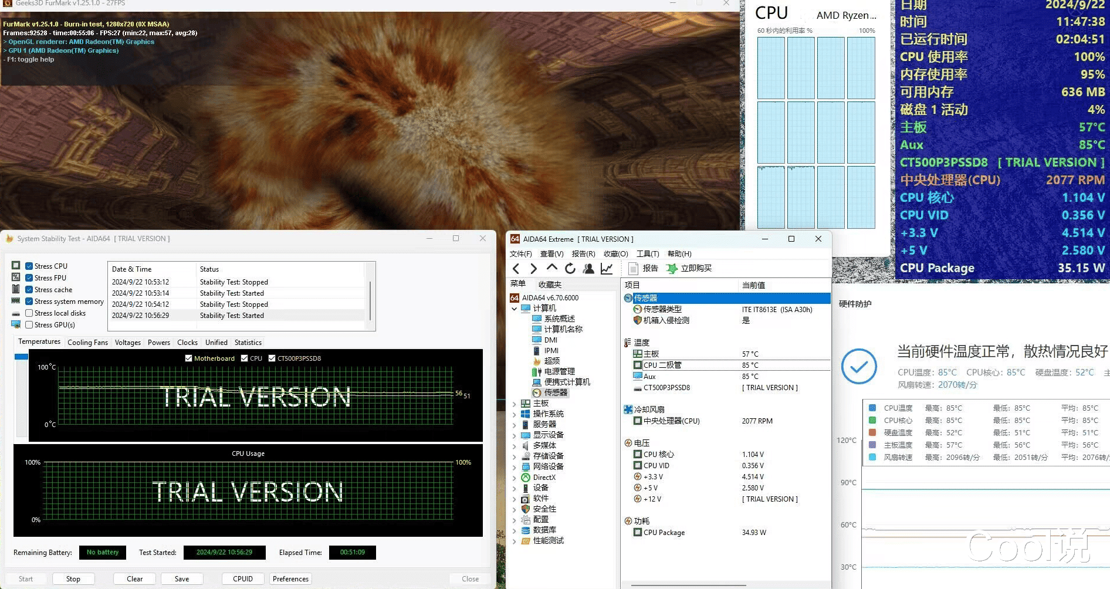
Task: Switch to the Cooling Fans tab
Action: [87, 343]
